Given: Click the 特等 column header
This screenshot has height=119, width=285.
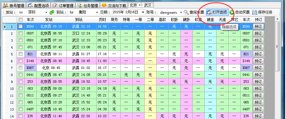Looking at the screenshot, I should pyautogui.click(x=126, y=19).
